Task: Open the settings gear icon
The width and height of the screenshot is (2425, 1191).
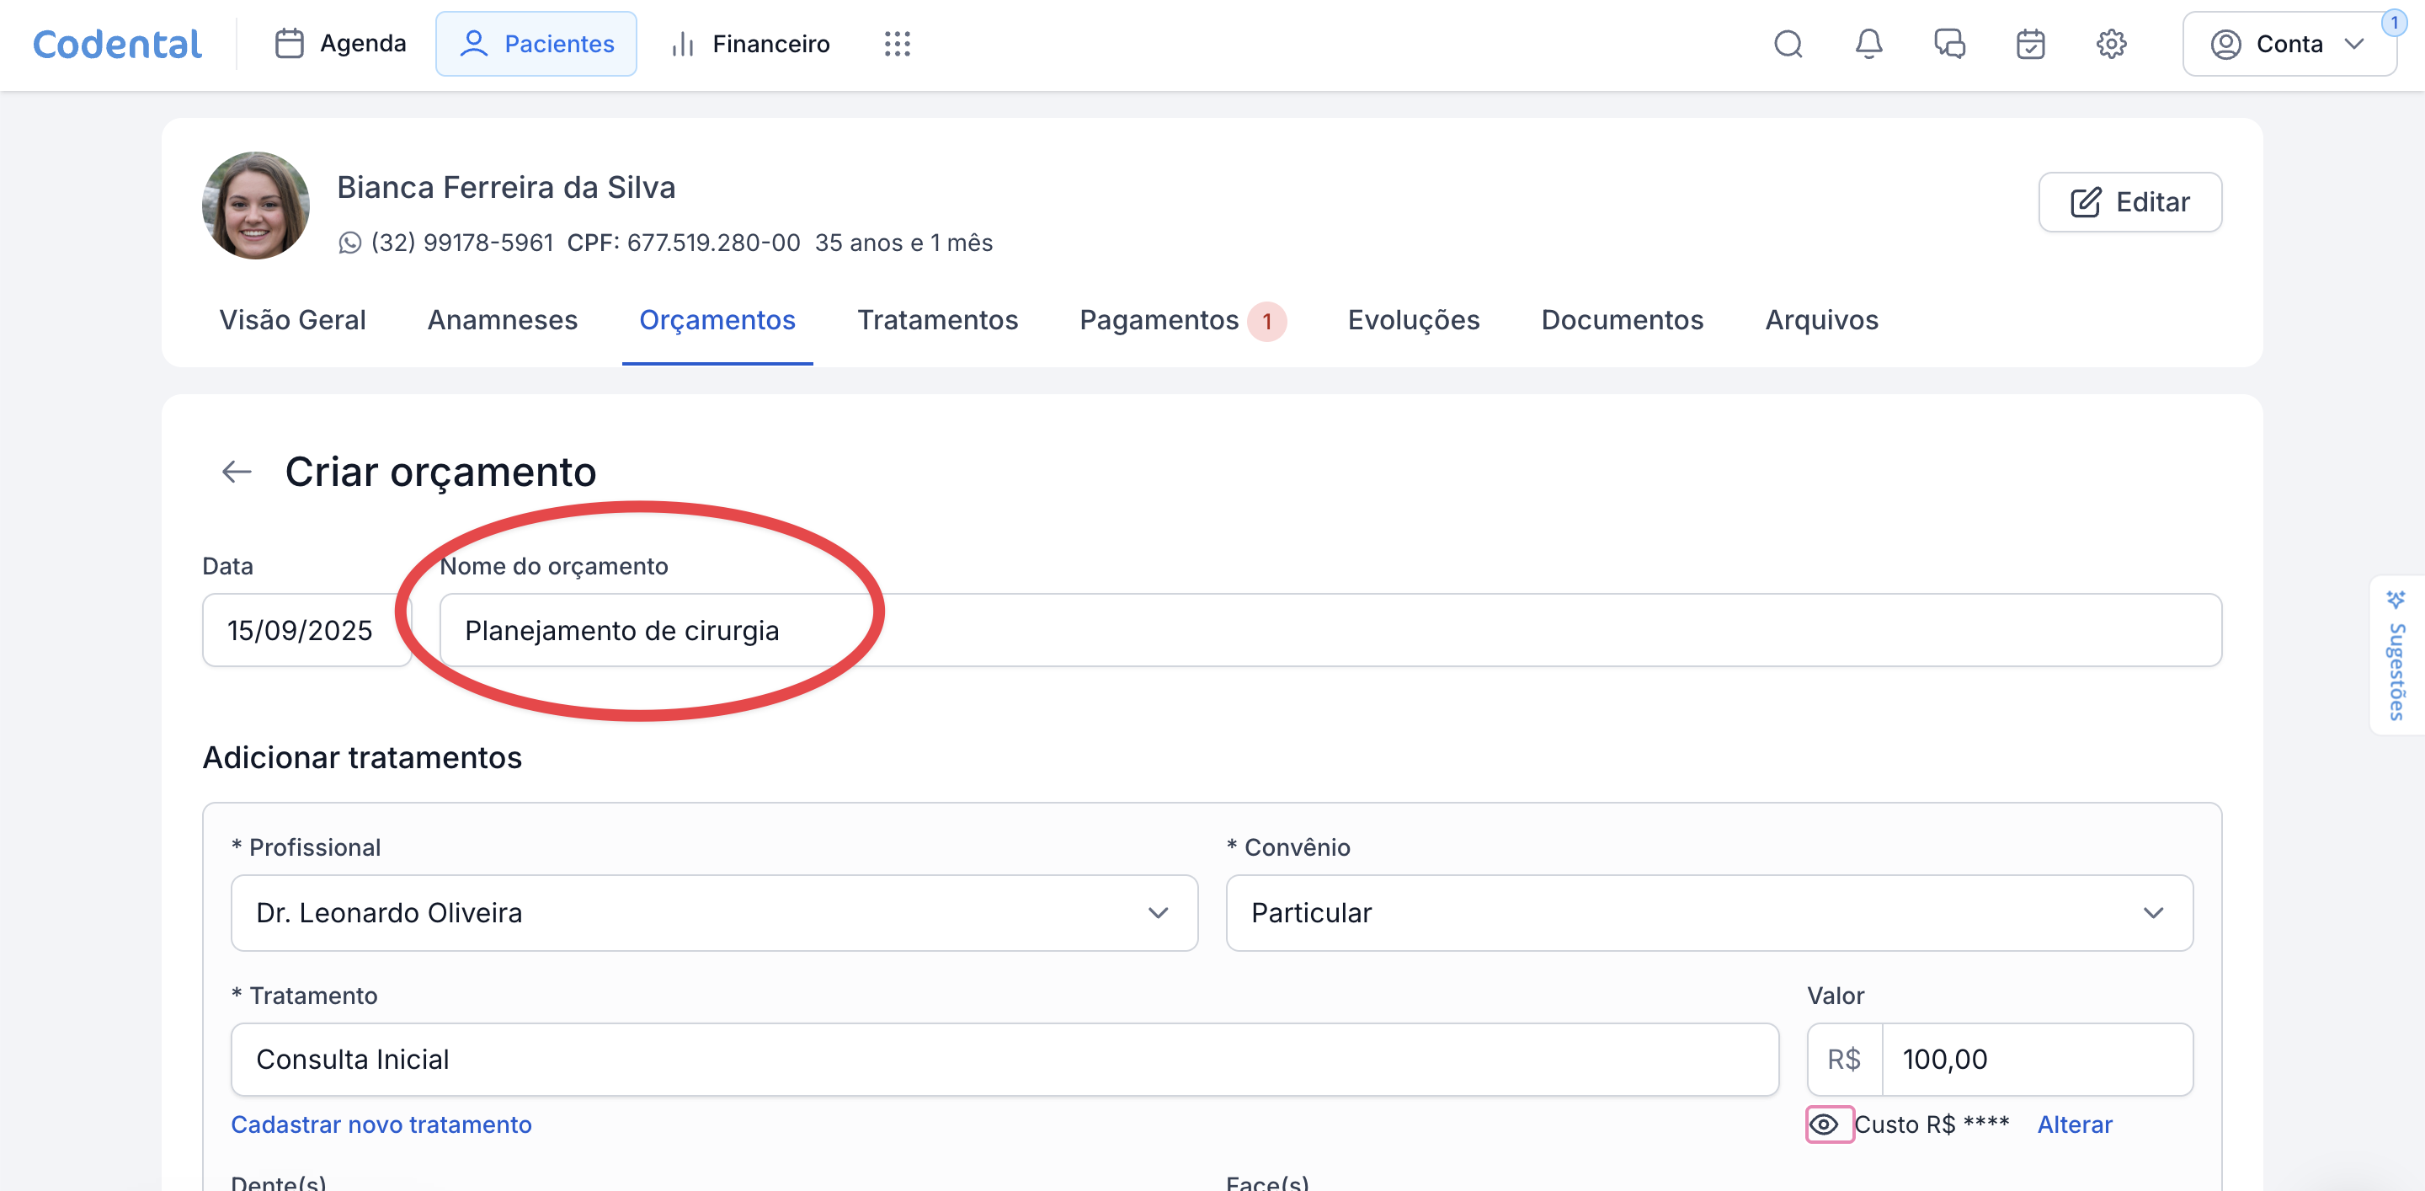Action: [x=2111, y=45]
